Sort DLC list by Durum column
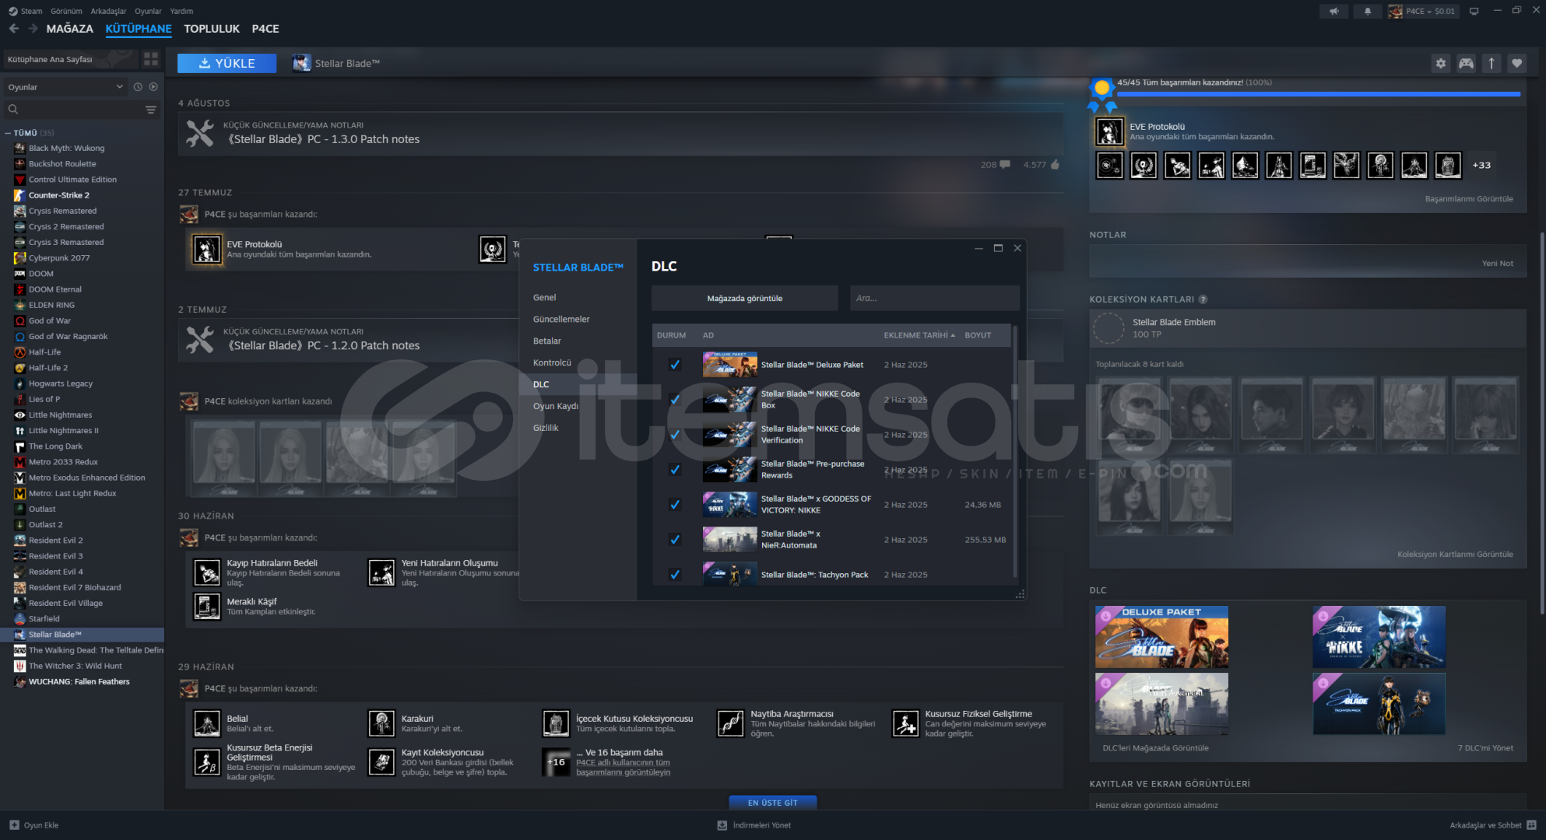Screen dimensions: 1546x840 [671, 335]
